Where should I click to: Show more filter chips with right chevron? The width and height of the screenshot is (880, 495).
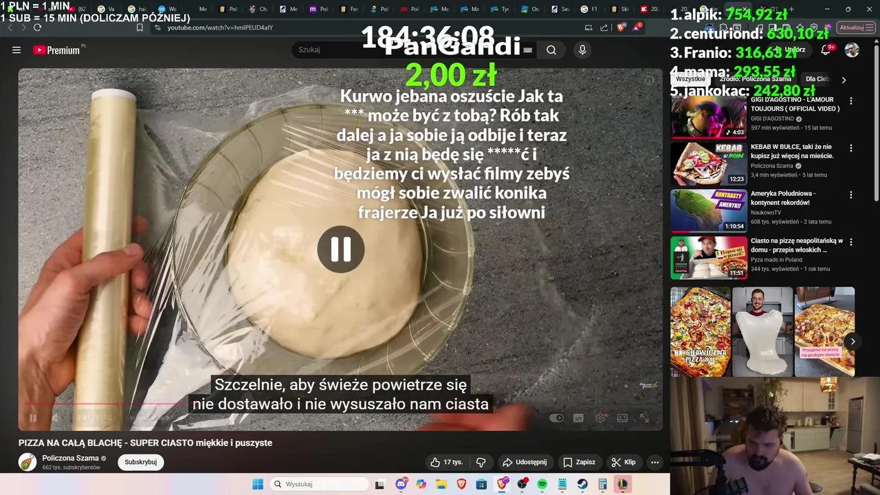click(844, 80)
